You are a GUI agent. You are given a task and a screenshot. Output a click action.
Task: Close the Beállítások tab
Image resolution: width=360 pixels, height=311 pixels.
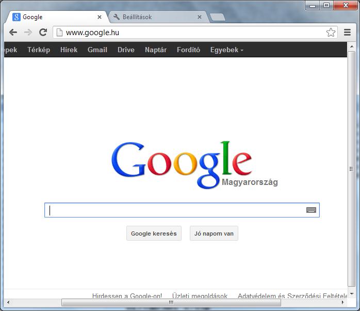point(200,17)
